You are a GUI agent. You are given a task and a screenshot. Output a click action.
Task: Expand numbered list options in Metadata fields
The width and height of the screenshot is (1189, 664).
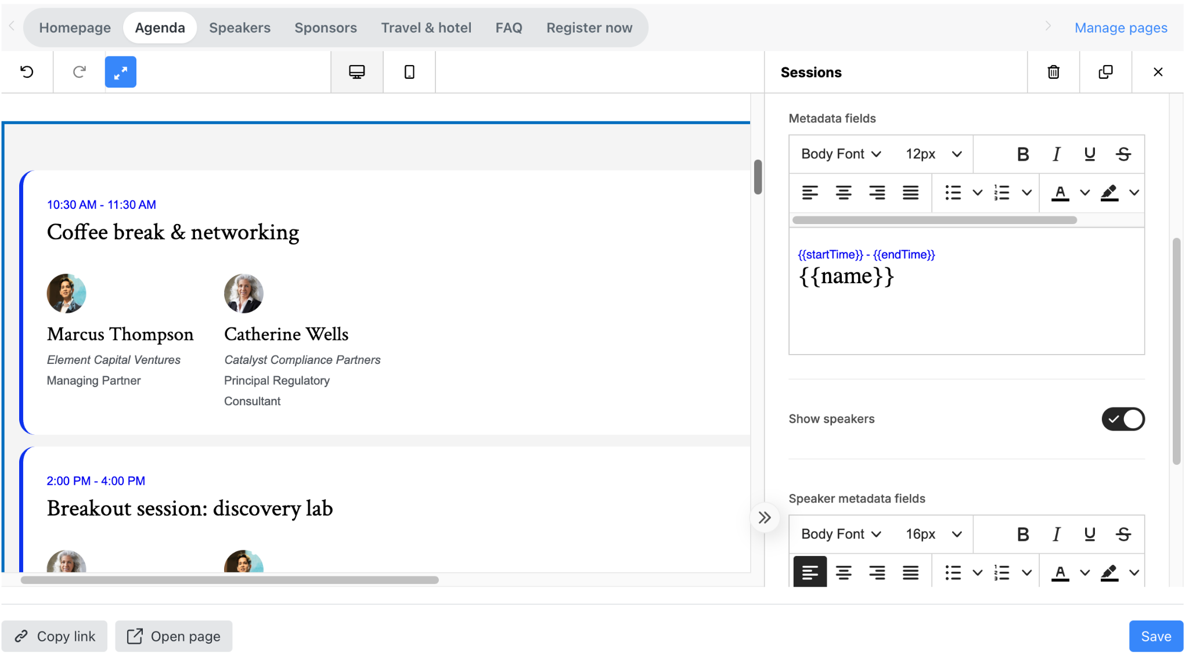pos(1027,193)
